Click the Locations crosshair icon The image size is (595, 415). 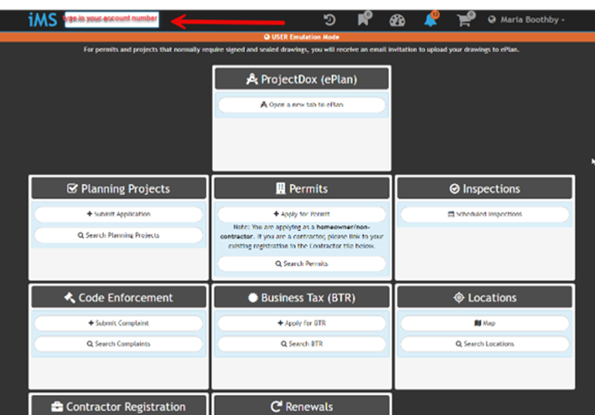tap(459, 297)
